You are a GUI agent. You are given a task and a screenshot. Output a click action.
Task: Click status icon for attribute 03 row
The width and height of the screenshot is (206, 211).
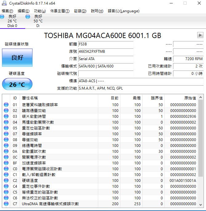[x=6, y=116]
